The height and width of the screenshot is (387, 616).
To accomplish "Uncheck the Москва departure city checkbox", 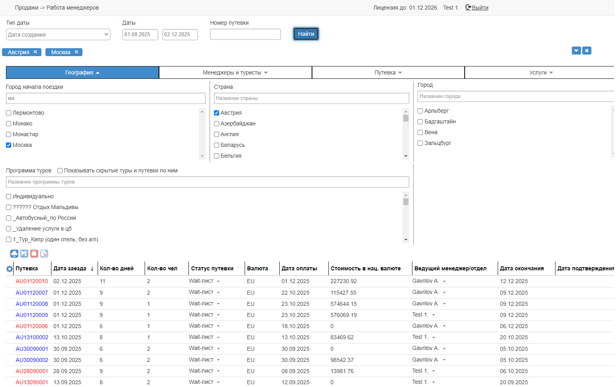I will (x=9, y=145).
